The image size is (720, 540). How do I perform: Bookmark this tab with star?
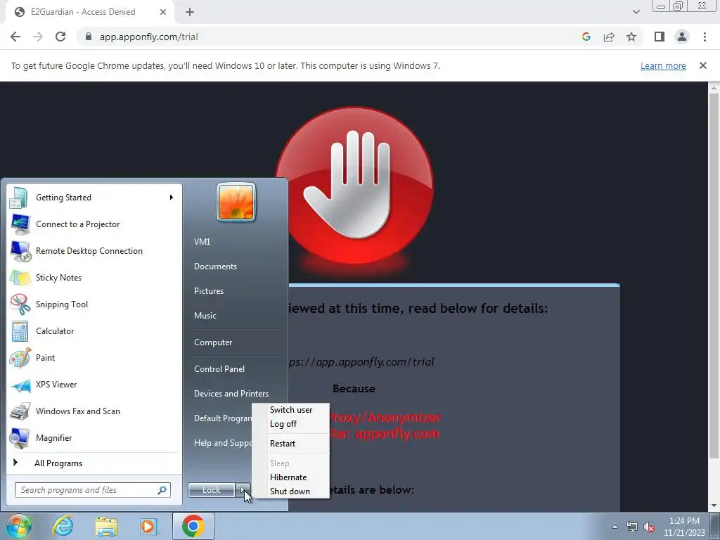click(x=631, y=37)
